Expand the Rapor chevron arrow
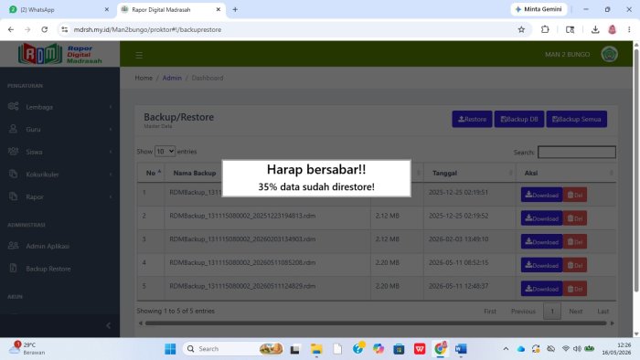The width and height of the screenshot is (640, 360). [111, 197]
